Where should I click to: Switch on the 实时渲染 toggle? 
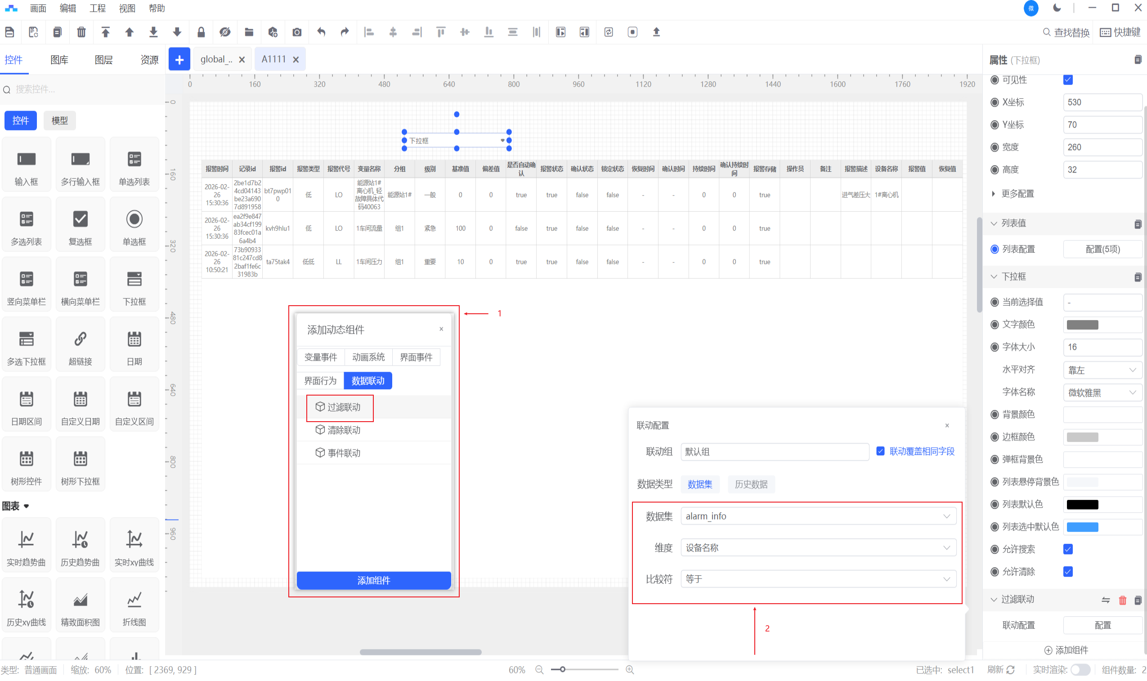pyautogui.click(x=1080, y=670)
